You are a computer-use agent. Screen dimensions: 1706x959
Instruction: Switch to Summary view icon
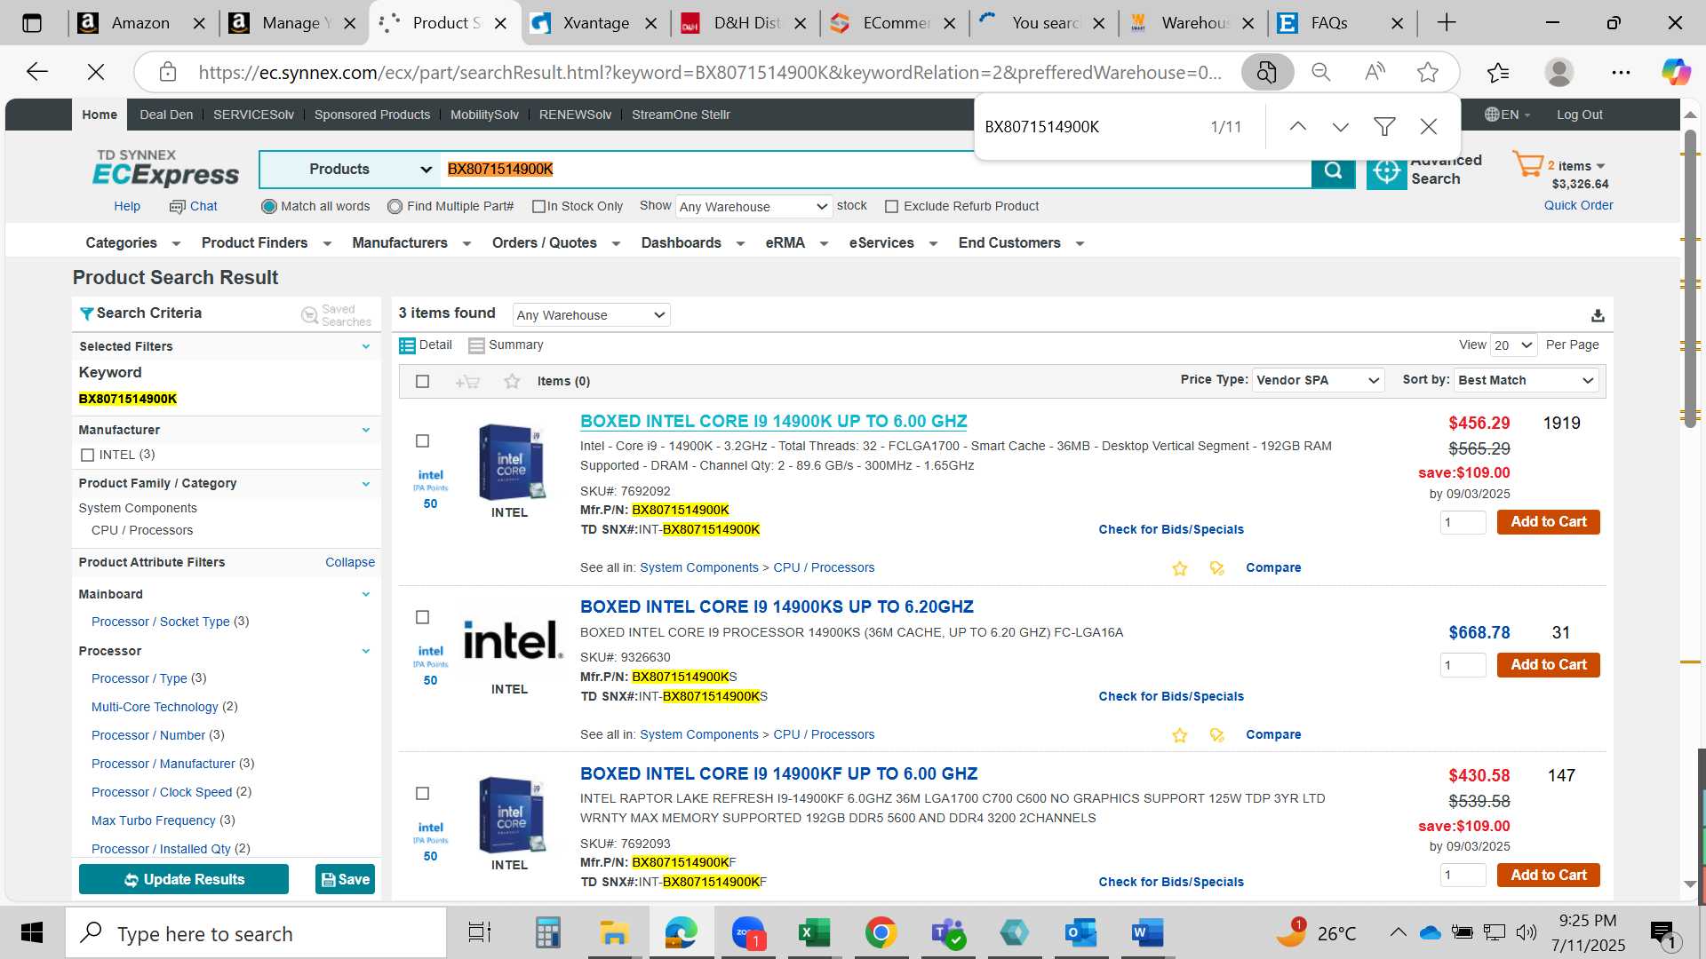pyautogui.click(x=476, y=345)
